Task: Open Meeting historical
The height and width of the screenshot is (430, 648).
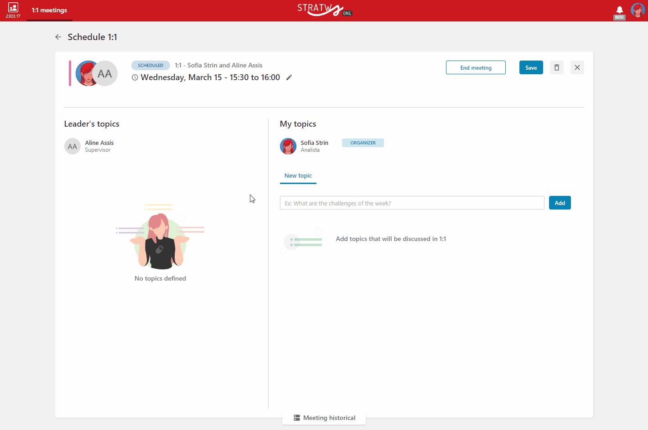Action: pos(324,418)
